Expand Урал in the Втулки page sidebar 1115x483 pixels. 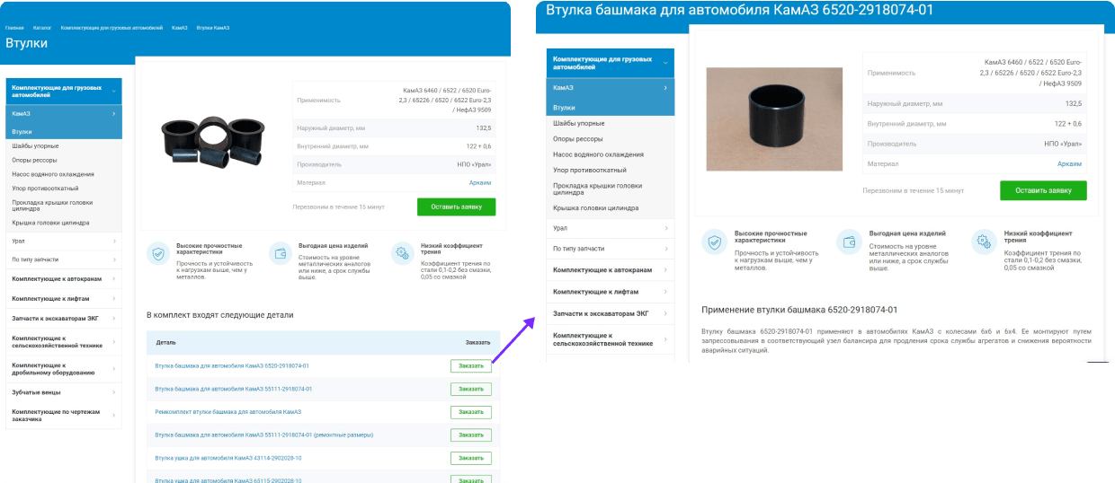pyautogui.click(x=114, y=241)
